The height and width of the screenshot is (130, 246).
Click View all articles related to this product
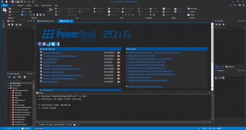click(x=145, y=86)
